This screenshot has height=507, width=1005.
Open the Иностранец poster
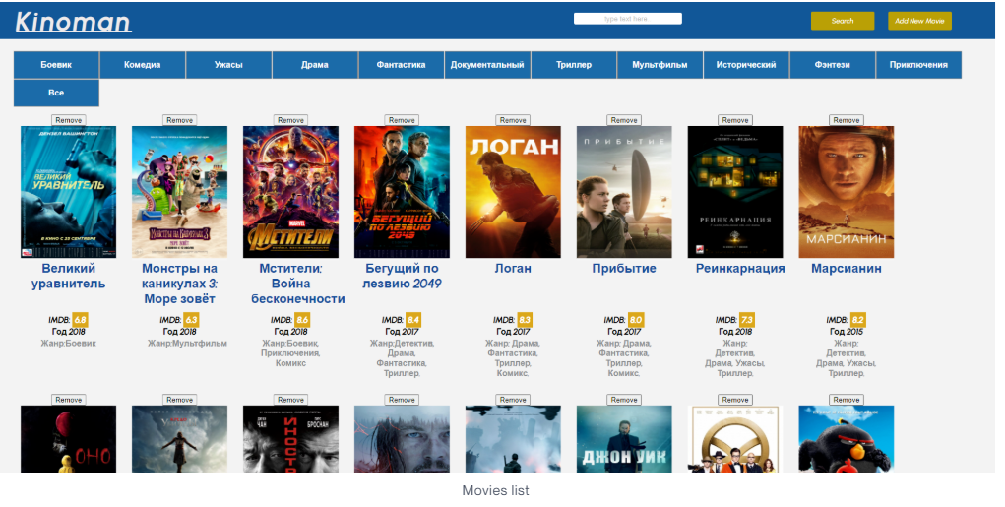tap(291, 439)
